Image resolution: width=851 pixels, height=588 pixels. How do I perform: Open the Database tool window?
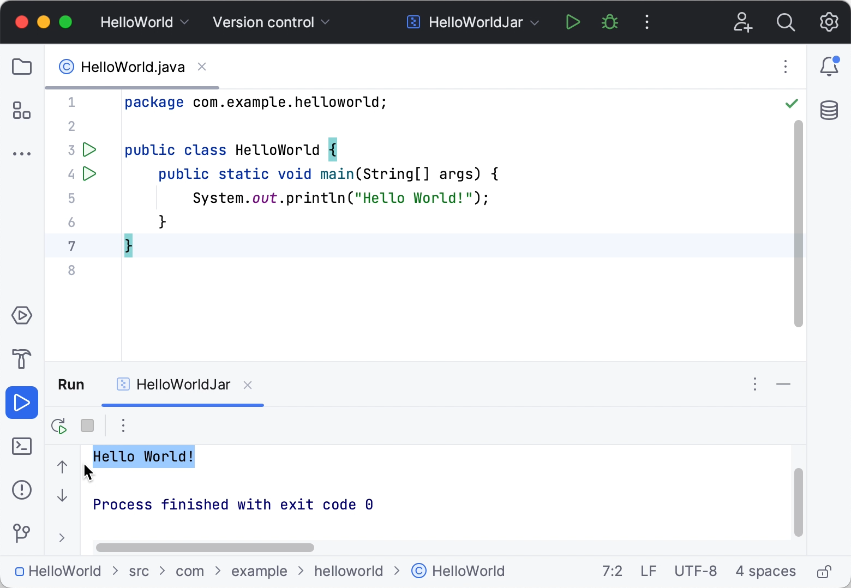point(829,110)
